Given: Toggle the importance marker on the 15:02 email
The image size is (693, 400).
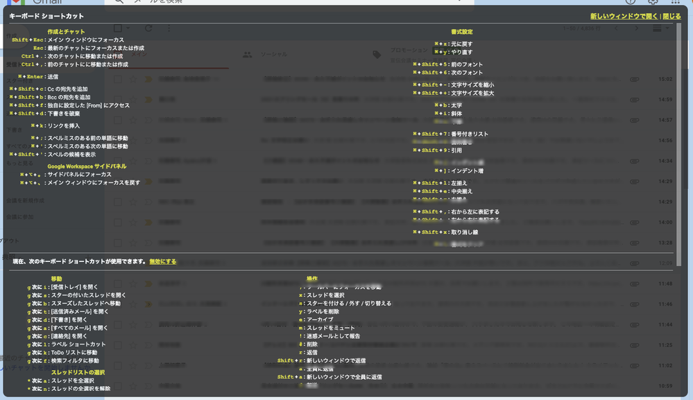Looking at the screenshot, I should pos(148,79).
